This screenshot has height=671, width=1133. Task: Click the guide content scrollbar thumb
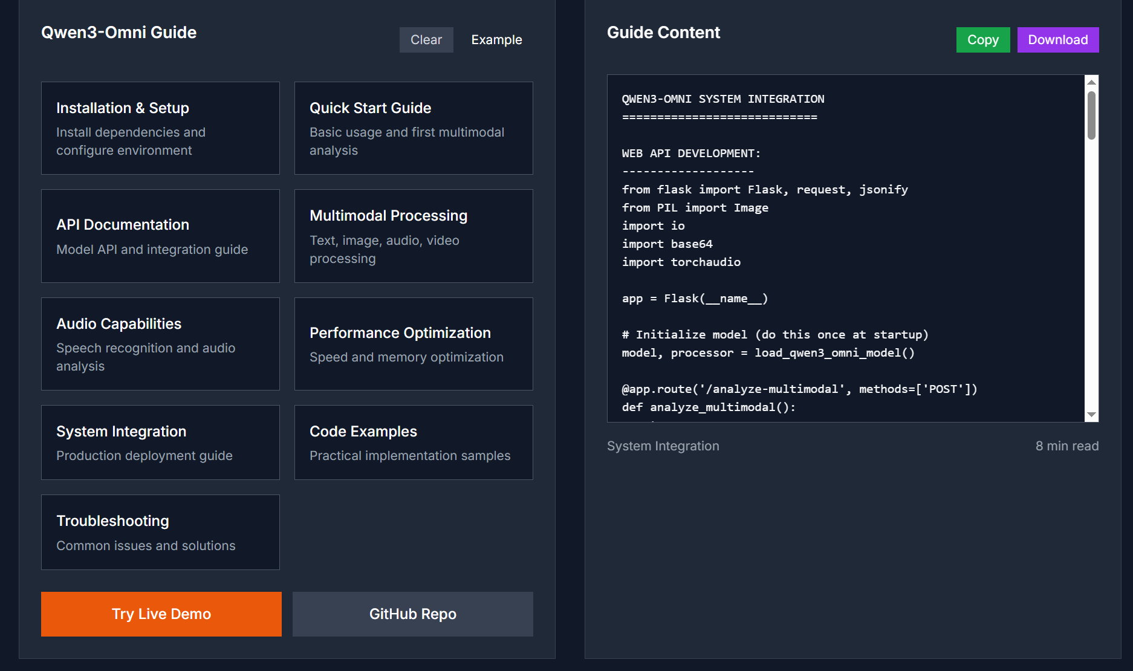1091,115
